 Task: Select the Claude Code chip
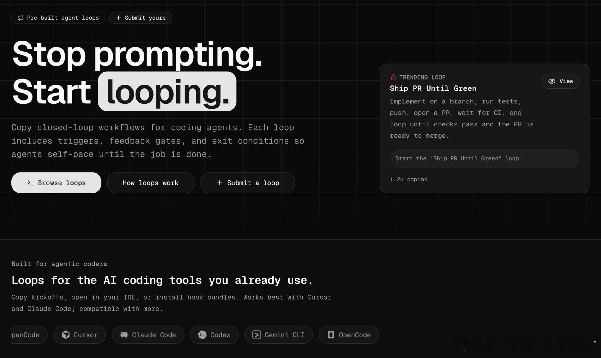pyautogui.click(x=148, y=335)
